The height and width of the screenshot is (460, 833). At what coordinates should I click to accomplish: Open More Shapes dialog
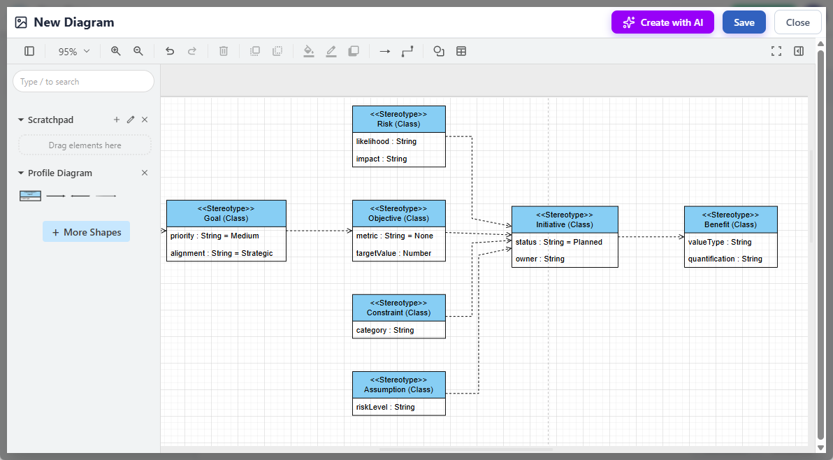[x=86, y=231]
